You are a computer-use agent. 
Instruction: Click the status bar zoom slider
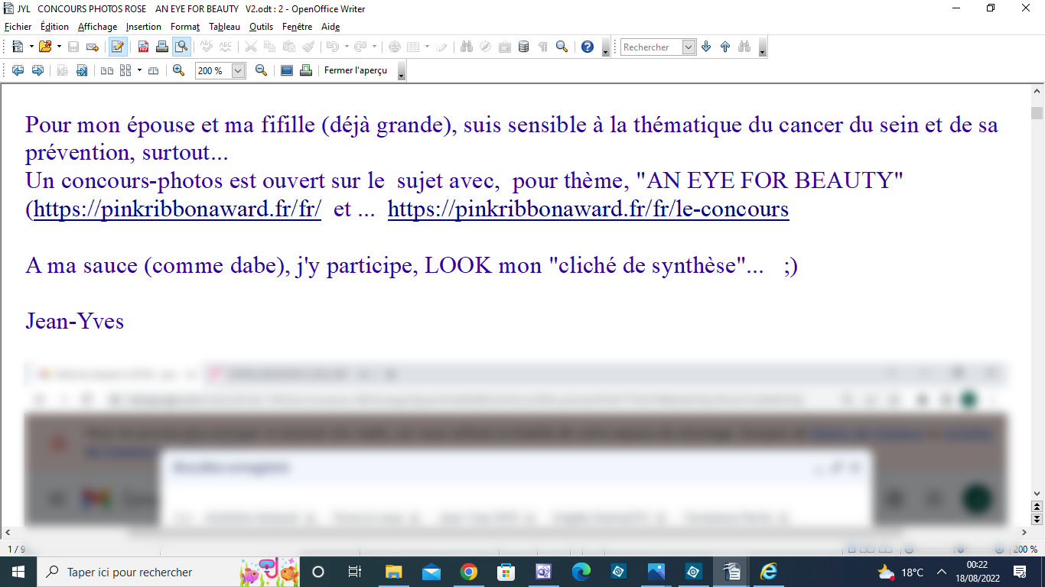960,550
